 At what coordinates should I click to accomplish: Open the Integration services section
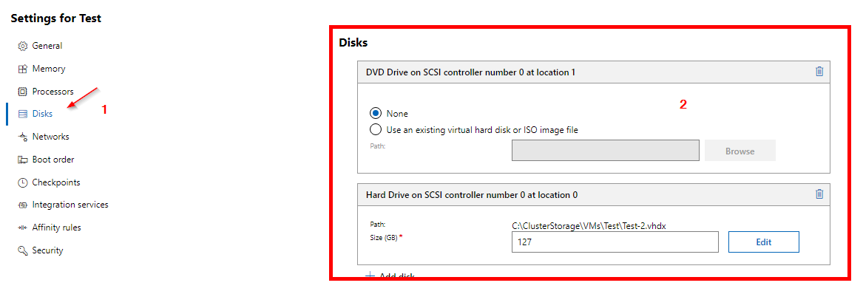pos(64,205)
